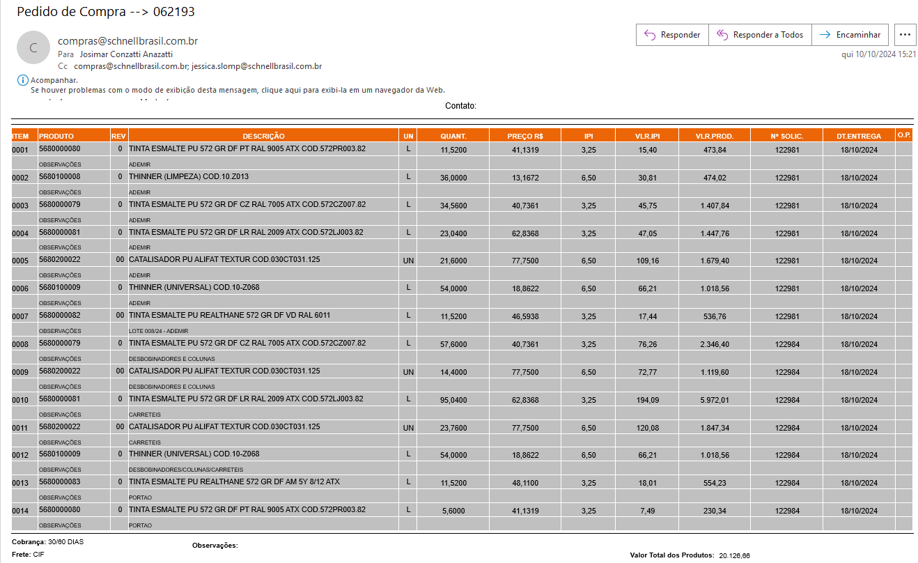Select sender address compras@schnellbrasil.com.br in header
The width and height of the screenshot is (918, 563).
click(x=127, y=41)
